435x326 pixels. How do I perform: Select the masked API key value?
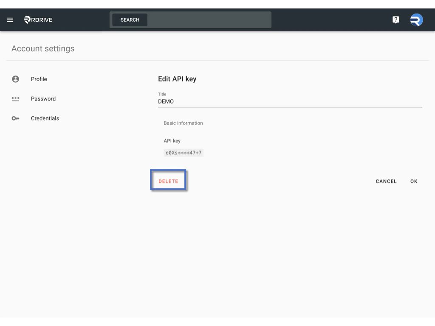184,152
